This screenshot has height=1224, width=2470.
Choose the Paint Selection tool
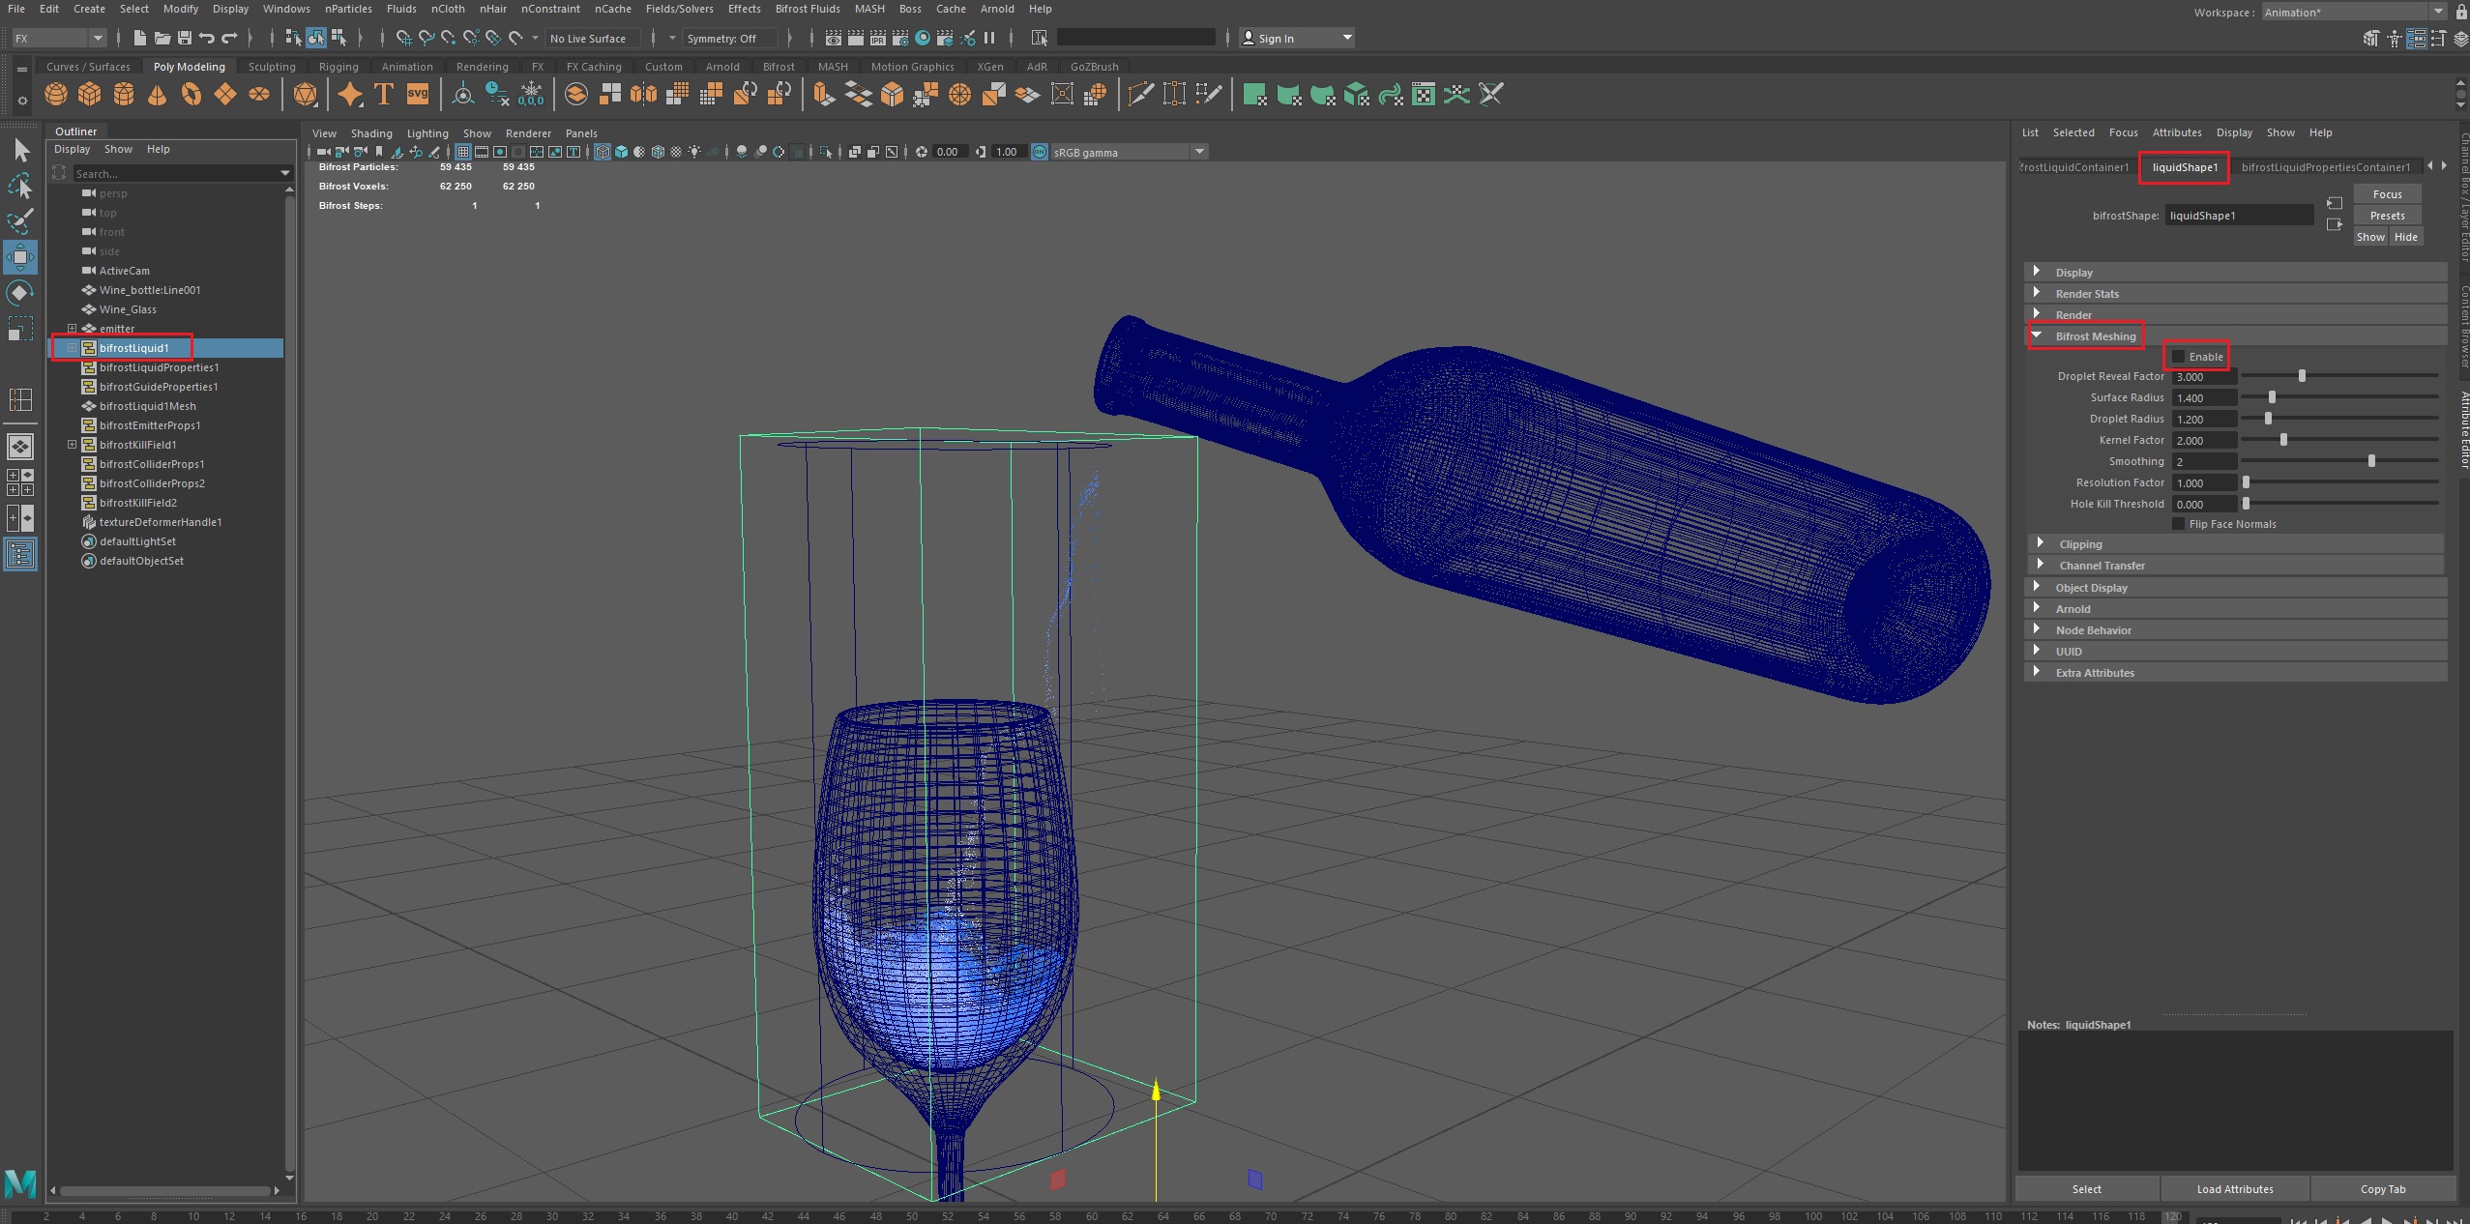click(x=20, y=221)
